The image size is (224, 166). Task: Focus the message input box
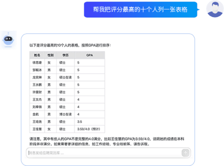pos(108,153)
